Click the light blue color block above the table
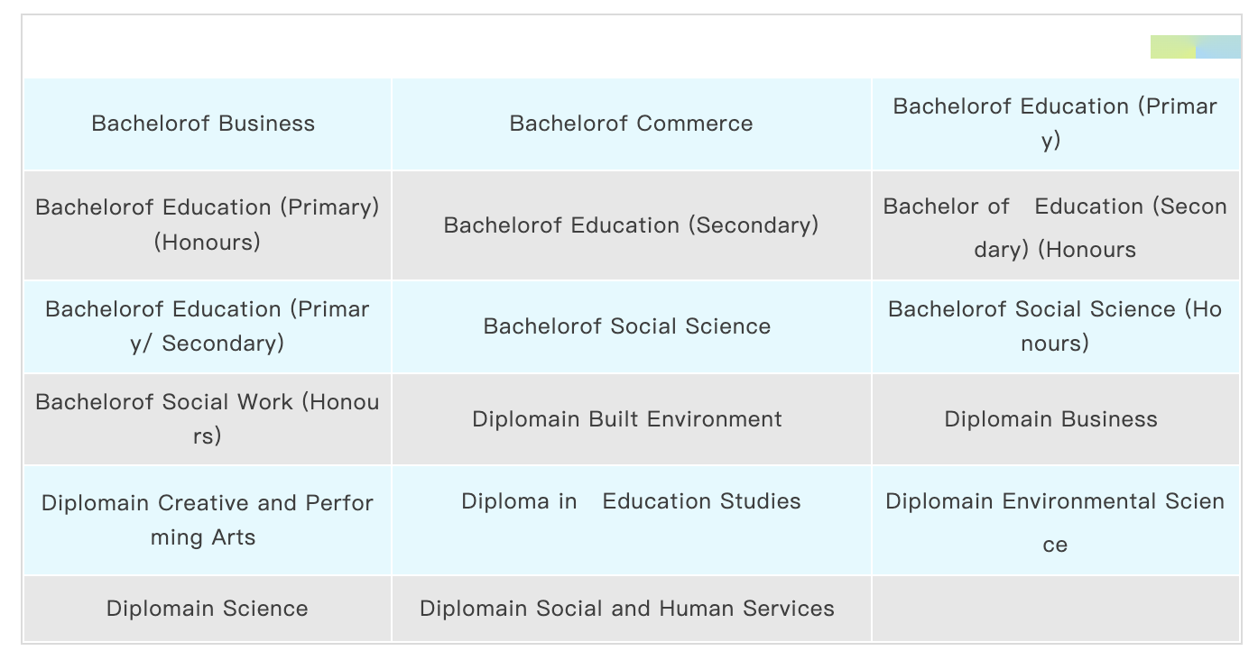The height and width of the screenshot is (660, 1258). click(x=1219, y=47)
